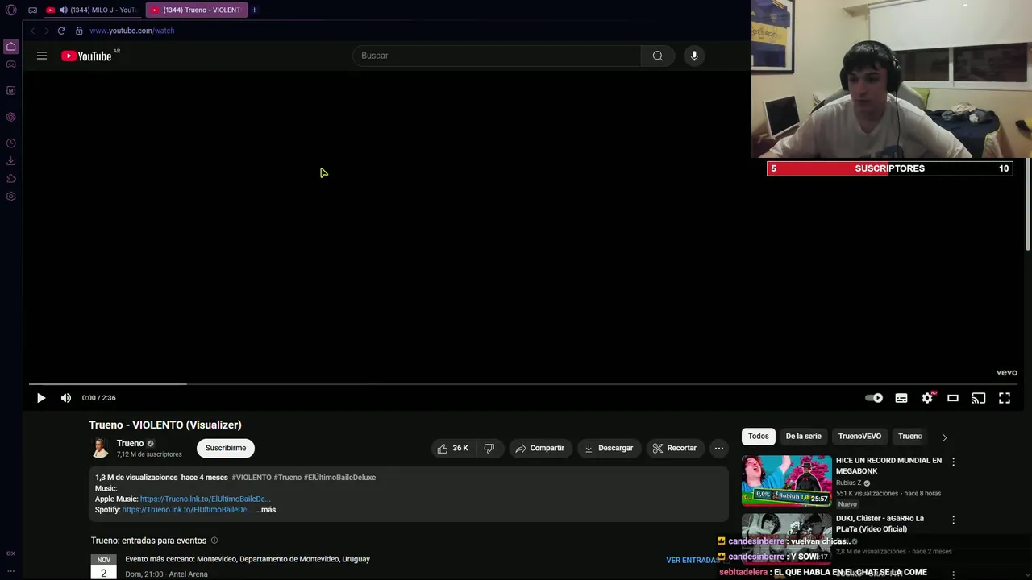
Task: Expand the description with ...más
Action: (x=265, y=510)
